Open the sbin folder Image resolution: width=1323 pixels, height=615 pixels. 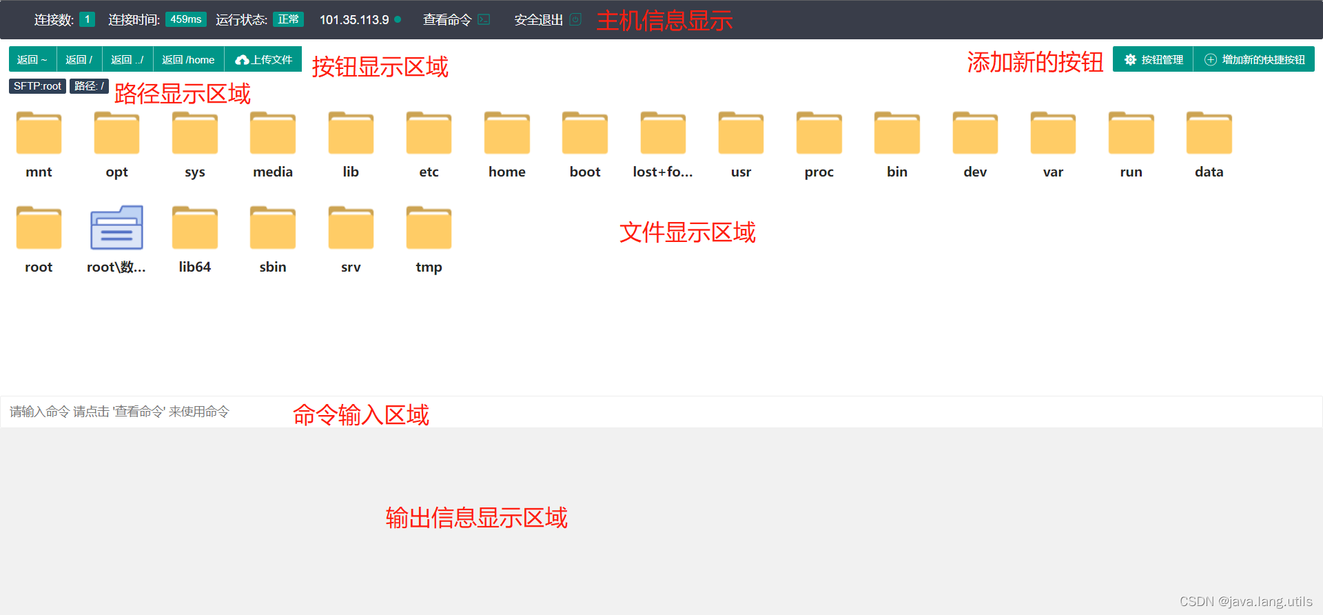273,228
